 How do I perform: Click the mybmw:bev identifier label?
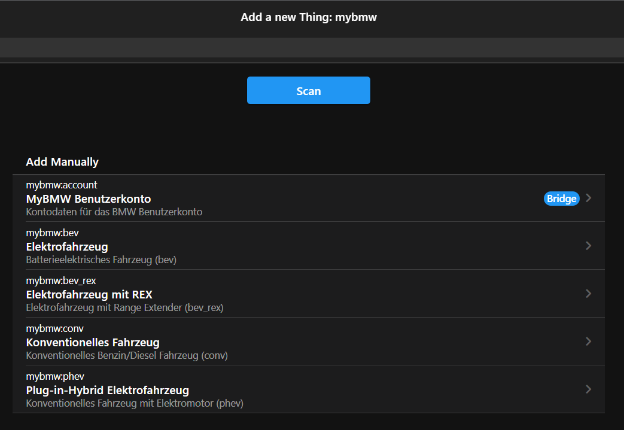53,233
